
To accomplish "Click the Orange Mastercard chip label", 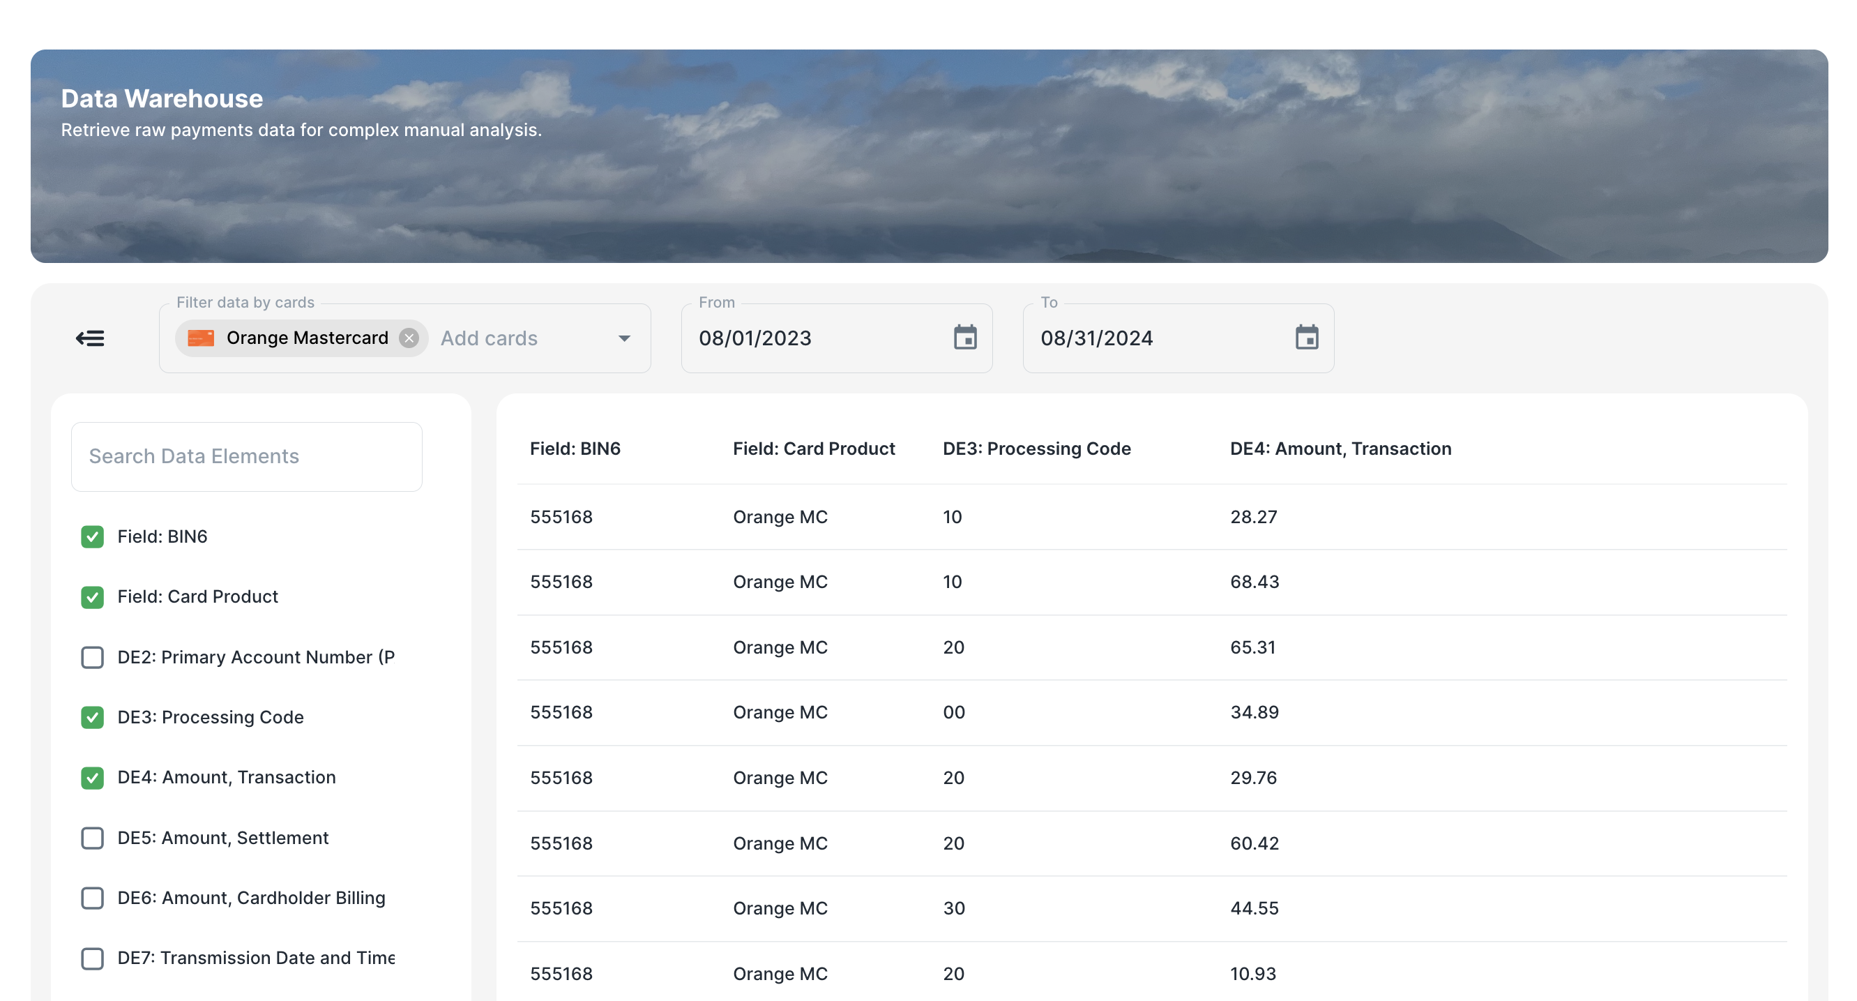I will [x=307, y=338].
